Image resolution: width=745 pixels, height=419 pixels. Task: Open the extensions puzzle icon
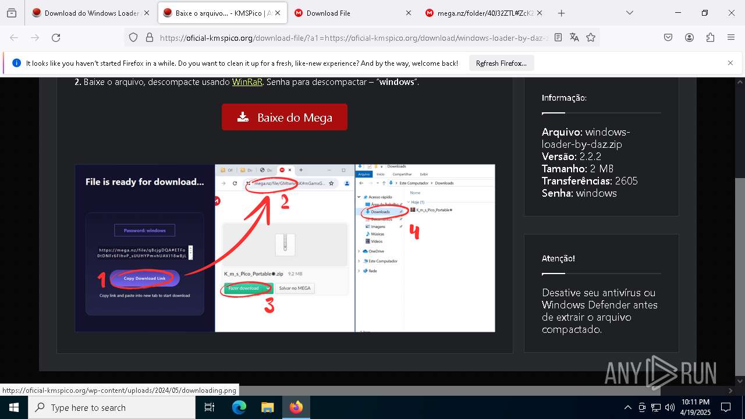[x=710, y=37]
